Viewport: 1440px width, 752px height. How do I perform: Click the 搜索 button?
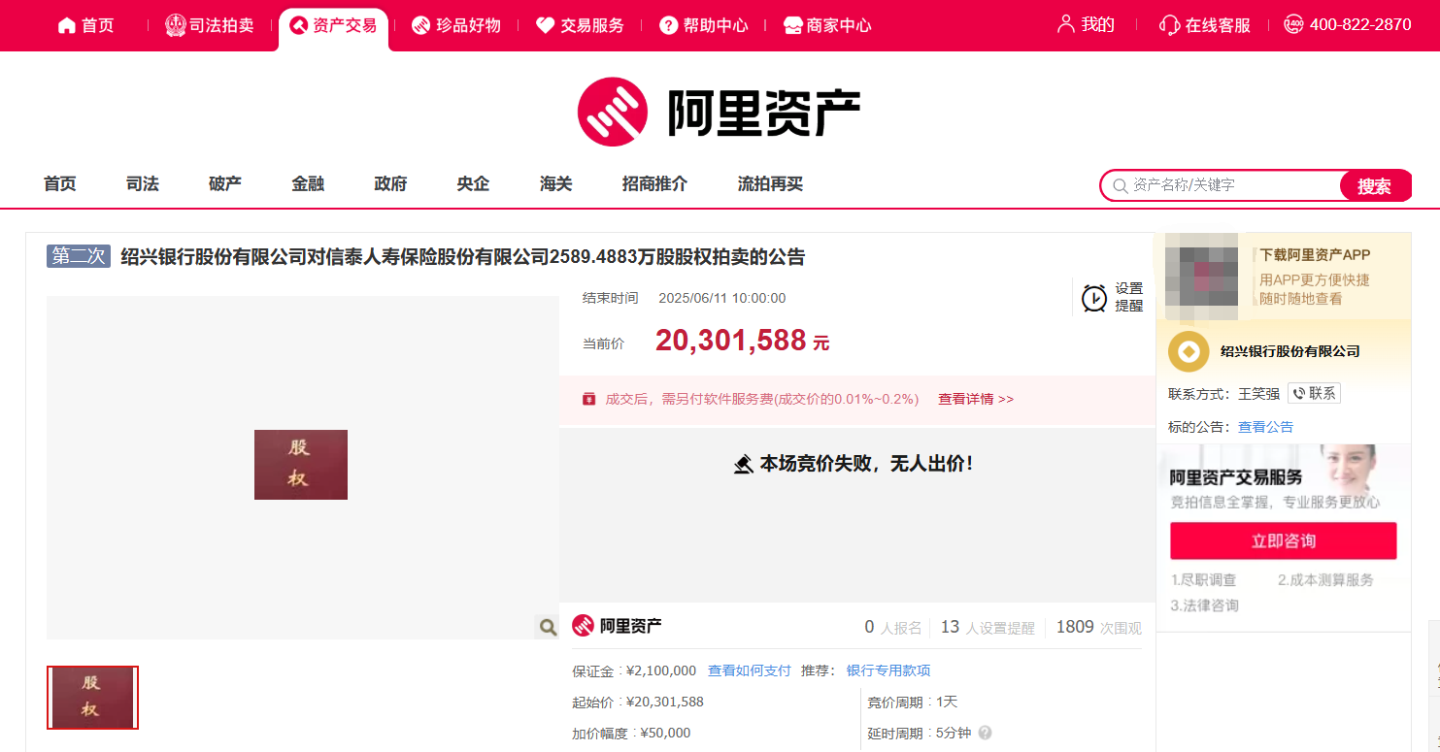1375,185
